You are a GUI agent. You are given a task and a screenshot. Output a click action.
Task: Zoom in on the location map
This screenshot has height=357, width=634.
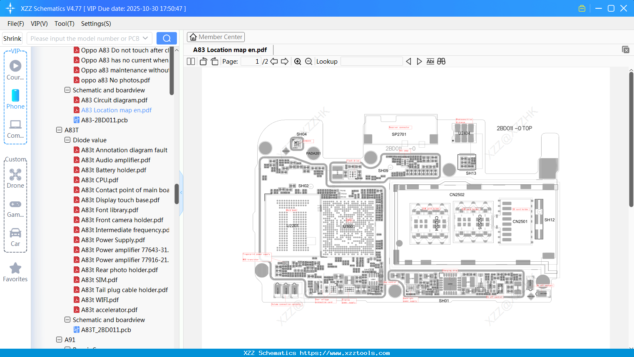pyautogui.click(x=298, y=62)
